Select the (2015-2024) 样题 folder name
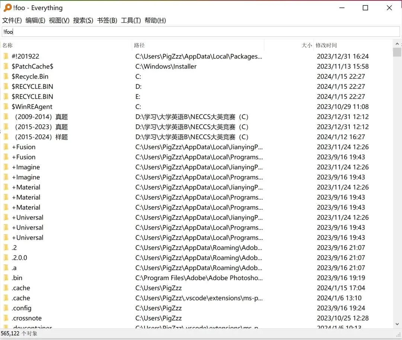The width and height of the screenshot is (402, 340). [x=41, y=137]
